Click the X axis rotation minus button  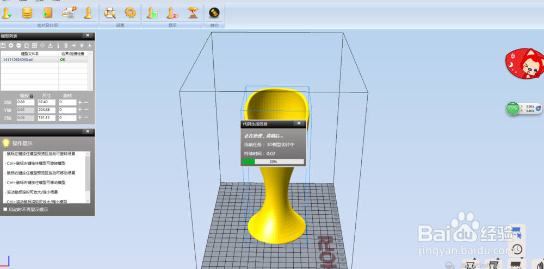coord(86,103)
